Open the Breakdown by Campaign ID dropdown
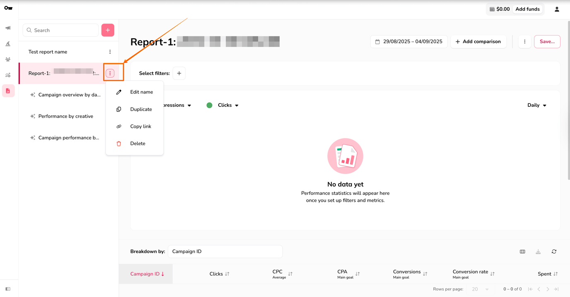The image size is (570, 297). pyautogui.click(x=225, y=251)
